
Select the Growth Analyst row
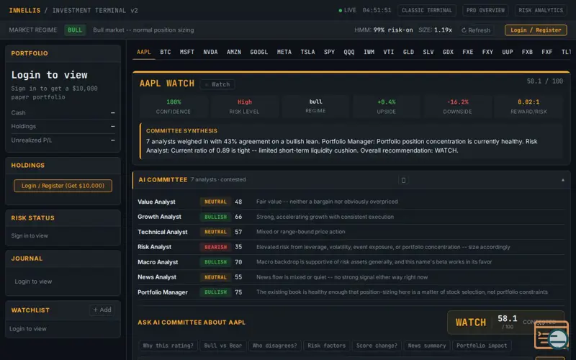[x=351, y=217]
